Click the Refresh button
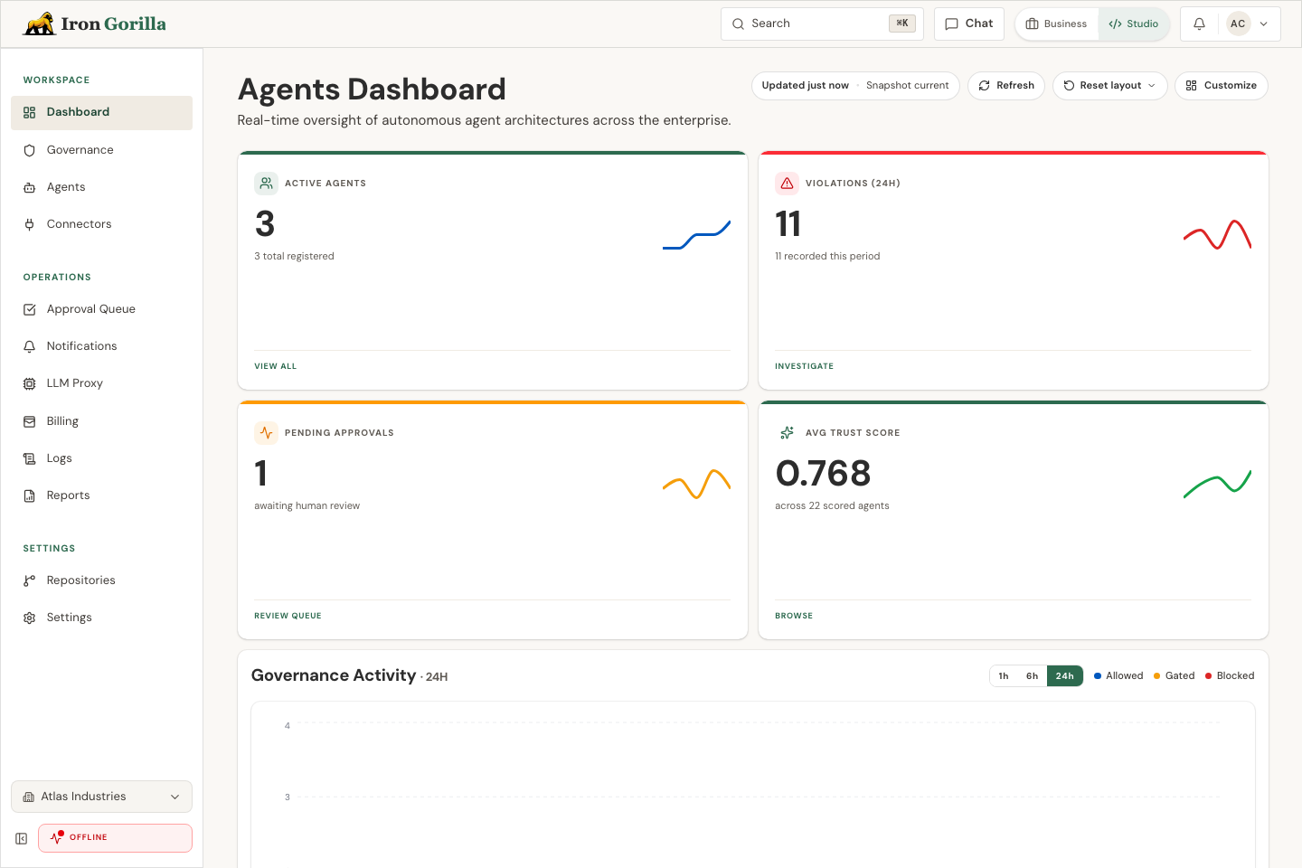 (x=1006, y=86)
